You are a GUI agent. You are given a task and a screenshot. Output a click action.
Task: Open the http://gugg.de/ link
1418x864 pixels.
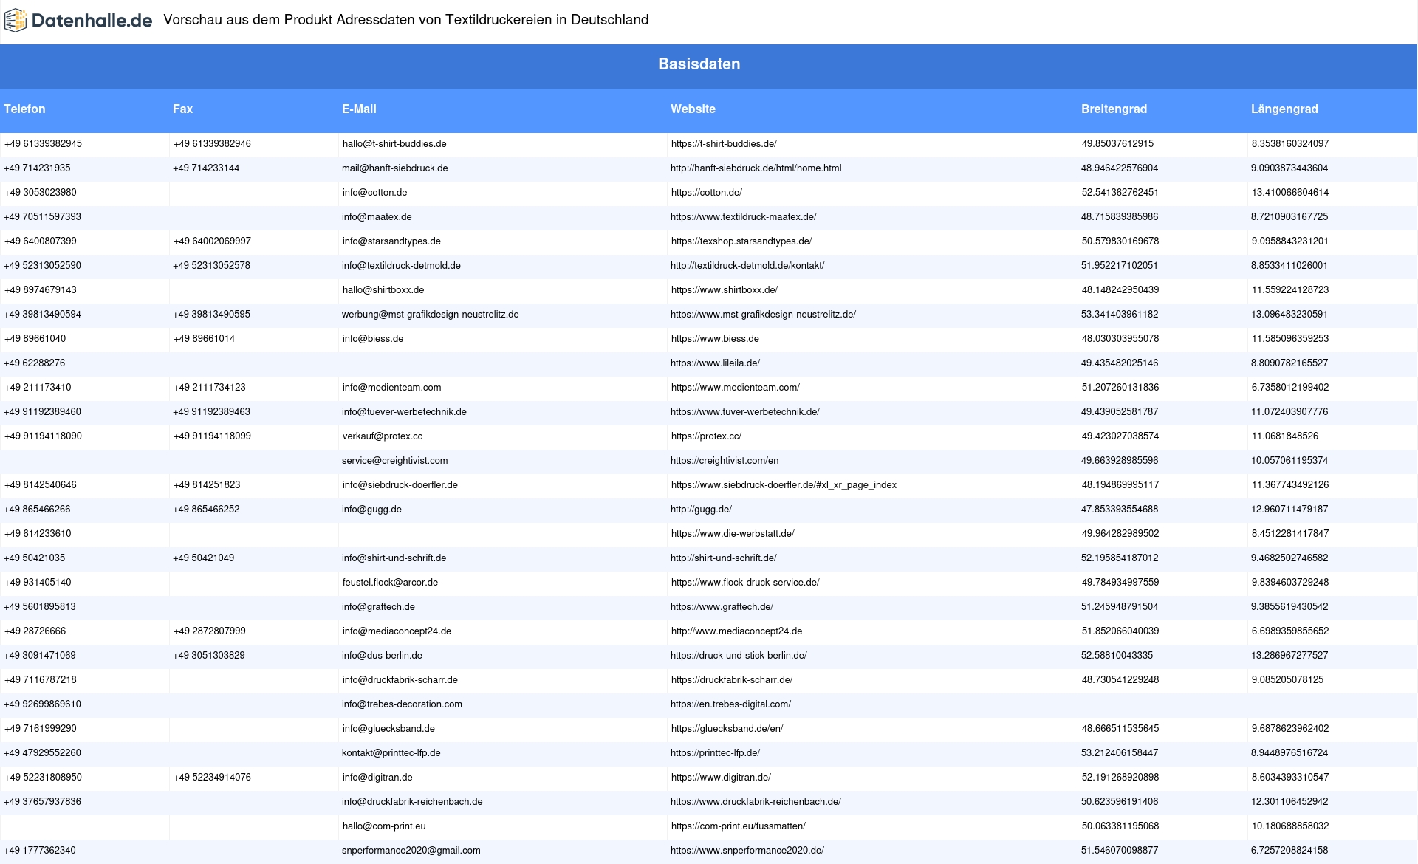tap(701, 510)
